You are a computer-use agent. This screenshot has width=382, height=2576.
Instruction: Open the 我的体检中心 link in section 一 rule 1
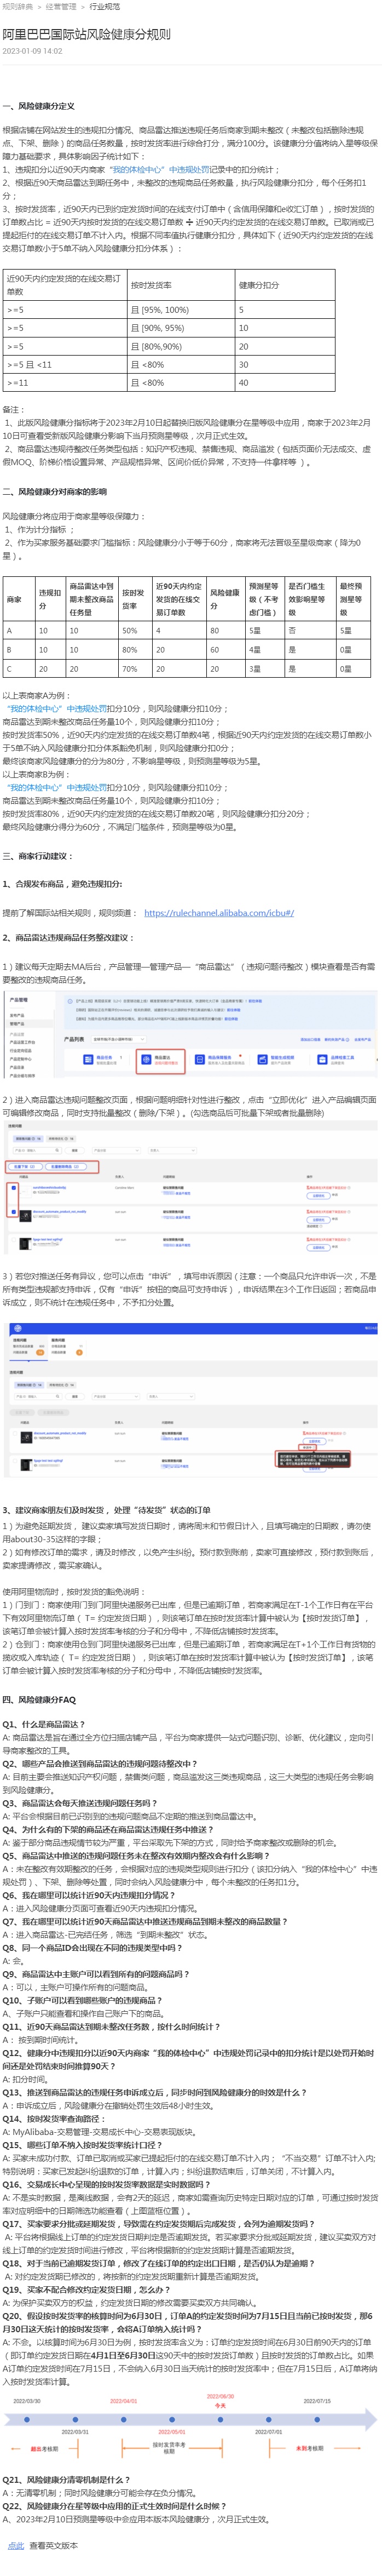[160, 170]
